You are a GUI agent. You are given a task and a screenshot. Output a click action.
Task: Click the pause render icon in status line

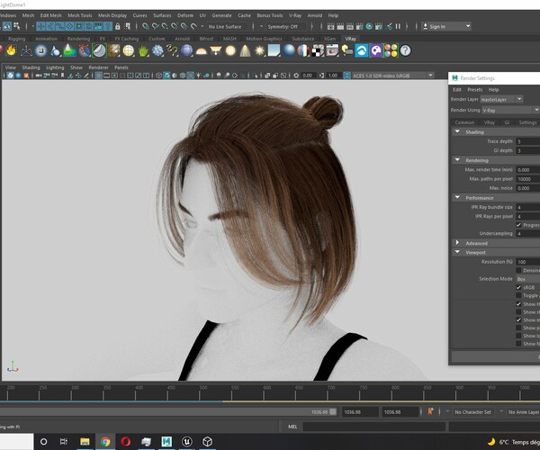coord(398,26)
